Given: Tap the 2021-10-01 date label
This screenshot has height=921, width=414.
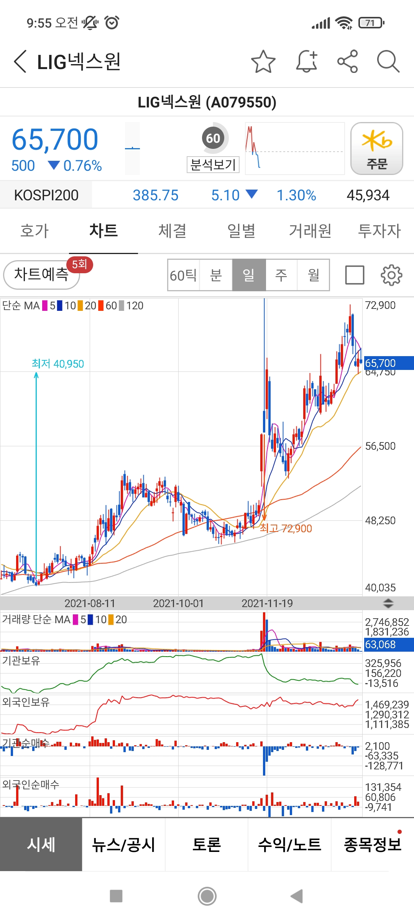Looking at the screenshot, I should (x=178, y=603).
